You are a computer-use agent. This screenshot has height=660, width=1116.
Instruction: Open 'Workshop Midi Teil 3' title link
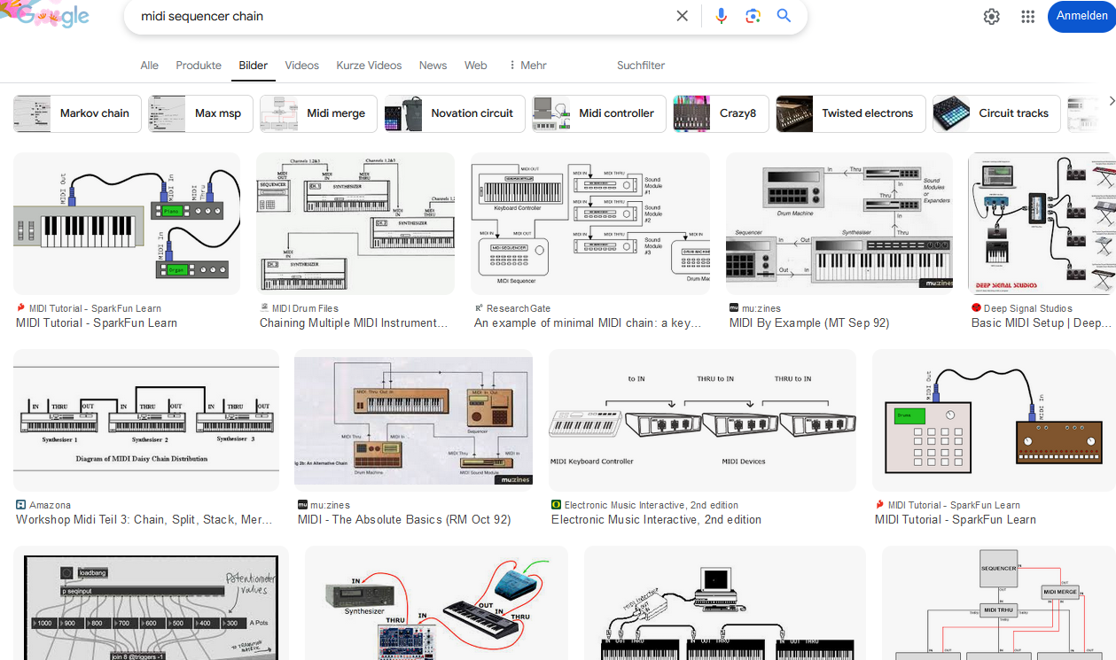pyautogui.click(x=144, y=520)
